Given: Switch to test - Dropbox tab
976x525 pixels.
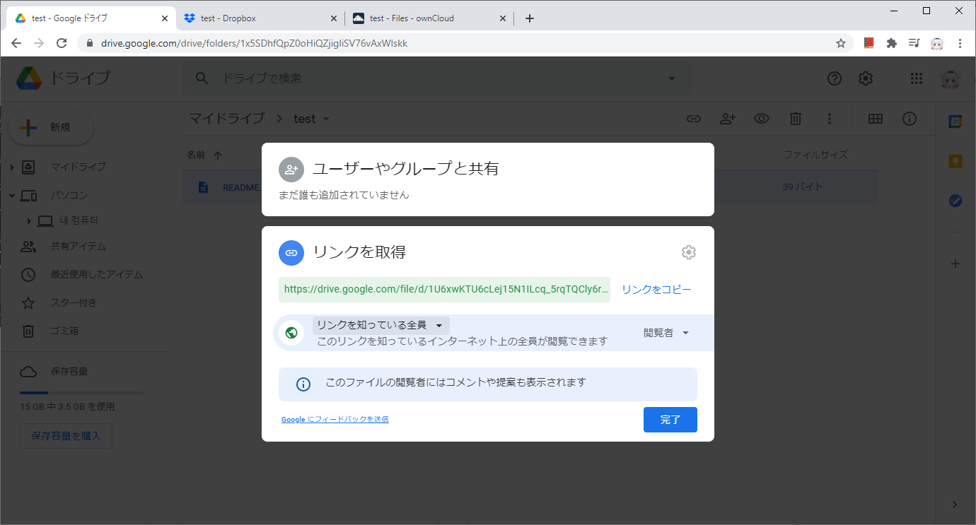Looking at the screenshot, I should coord(260,18).
